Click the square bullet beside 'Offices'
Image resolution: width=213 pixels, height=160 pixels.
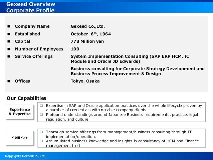(x=9, y=81)
